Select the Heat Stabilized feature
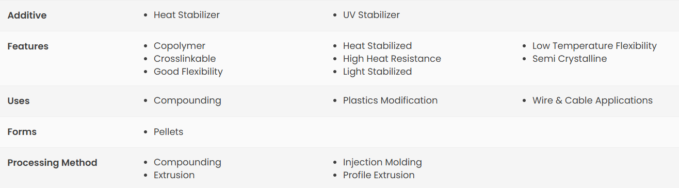This screenshot has height=188, width=679. coord(378,46)
